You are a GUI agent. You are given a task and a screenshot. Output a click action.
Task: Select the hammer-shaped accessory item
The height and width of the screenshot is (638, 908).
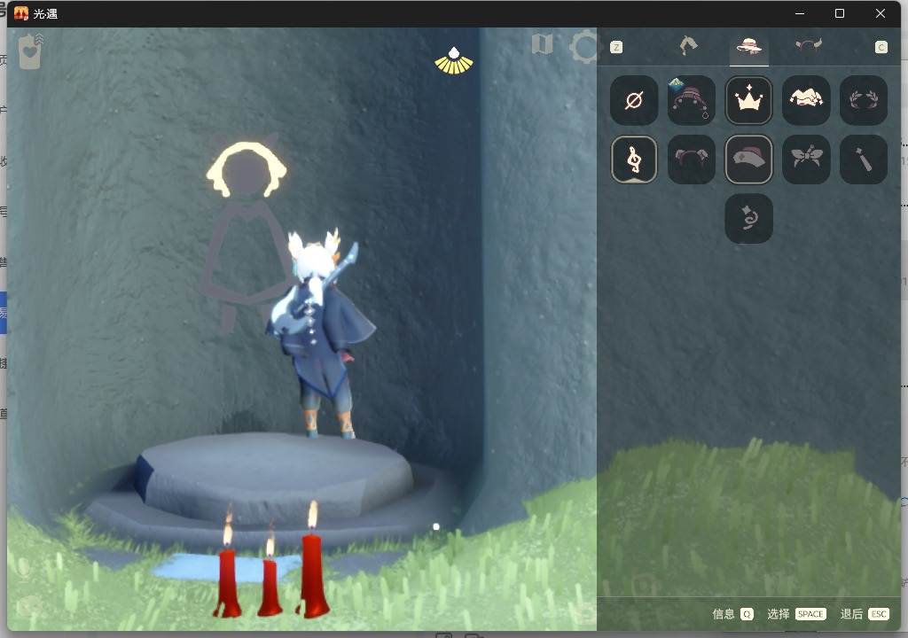(x=863, y=159)
